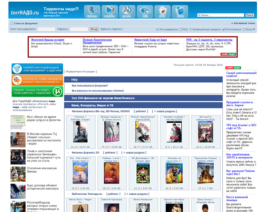263x212 pixels.
Task: Click the torrНАДО.ru site logo
Action: (x=25, y=13)
